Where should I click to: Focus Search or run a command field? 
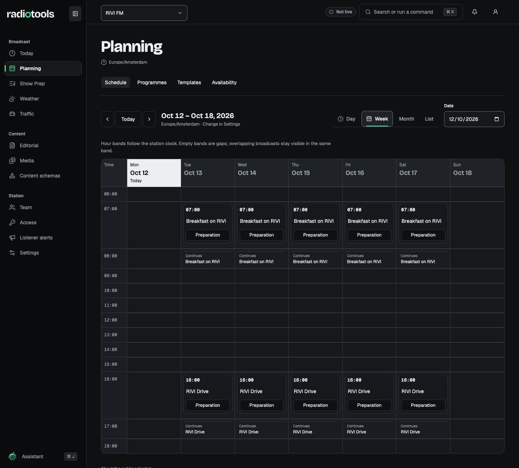(411, 12)
